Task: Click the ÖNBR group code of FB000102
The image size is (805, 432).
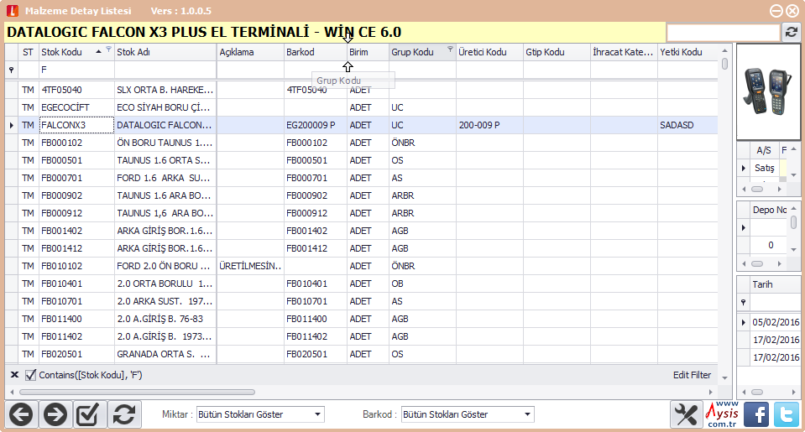Action: point(422,143)
